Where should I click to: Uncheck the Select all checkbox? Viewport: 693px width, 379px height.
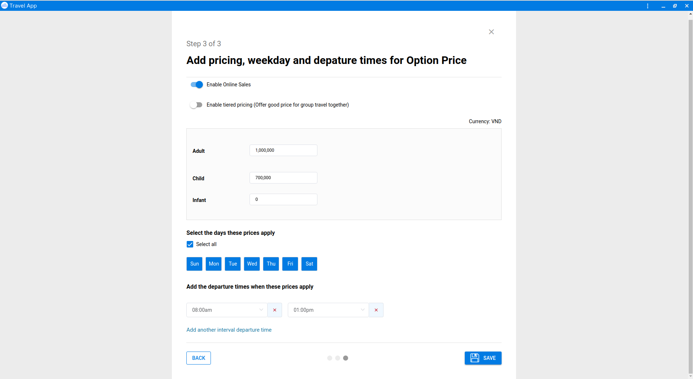pyautogui.click(x=190, y=244)
